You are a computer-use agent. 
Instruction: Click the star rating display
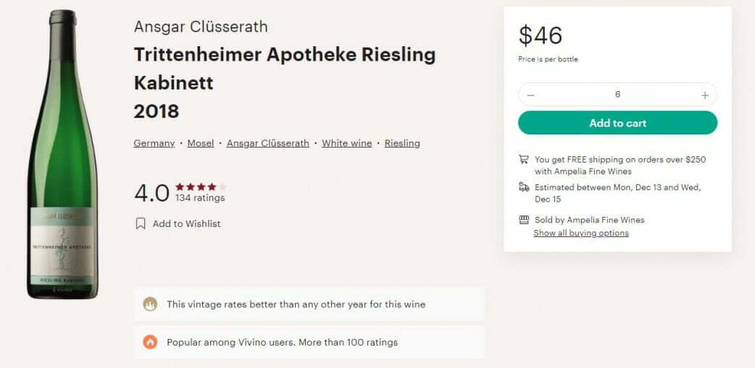coord(201,187)
